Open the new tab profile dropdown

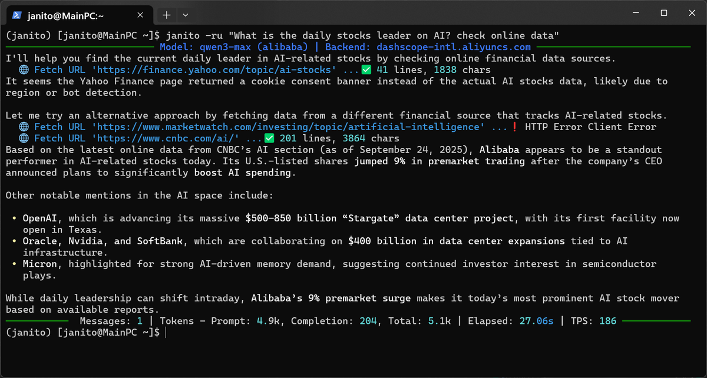point(185,14)
